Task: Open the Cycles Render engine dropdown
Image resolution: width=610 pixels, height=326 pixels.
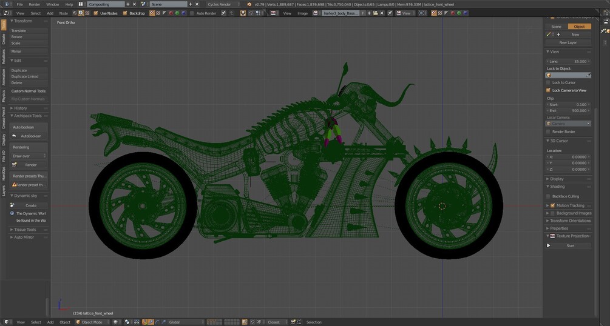Action: coord(222,4)
